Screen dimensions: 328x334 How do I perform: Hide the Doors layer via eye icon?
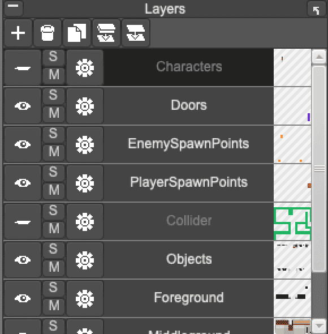point(23,106)
